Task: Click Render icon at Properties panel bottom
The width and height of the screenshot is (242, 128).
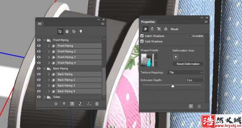Action: (x=191, y=106)
